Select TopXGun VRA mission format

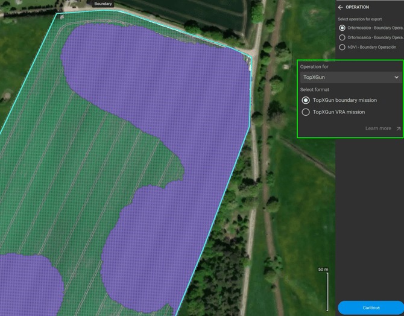coord(306,112)
